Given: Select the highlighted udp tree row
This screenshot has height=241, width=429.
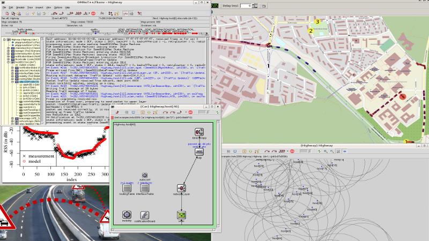Looking at the screenshot, I should coord(29,82).
